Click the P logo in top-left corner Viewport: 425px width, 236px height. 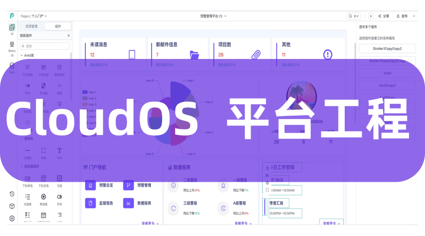12,16
